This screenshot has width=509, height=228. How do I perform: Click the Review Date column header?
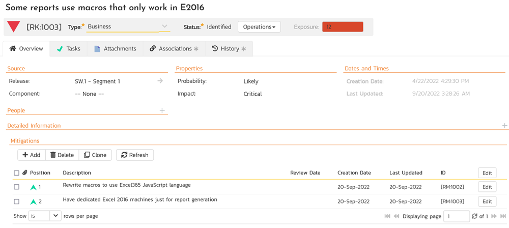coord(305,173)
